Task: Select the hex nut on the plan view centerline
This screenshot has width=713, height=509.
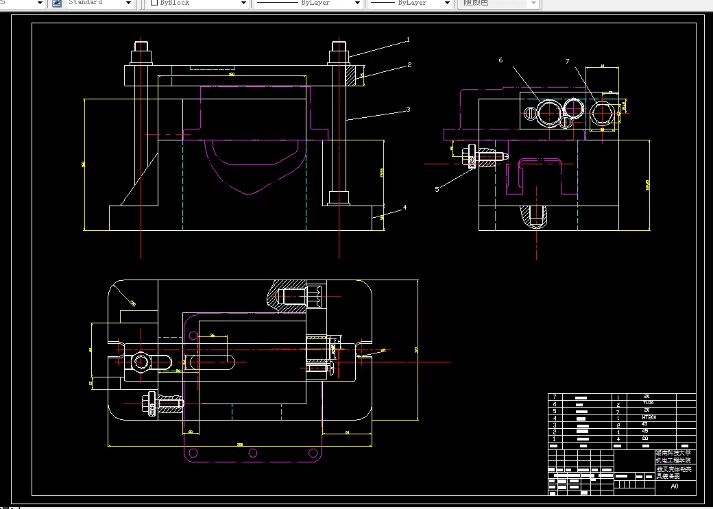Action: [141, 362]
